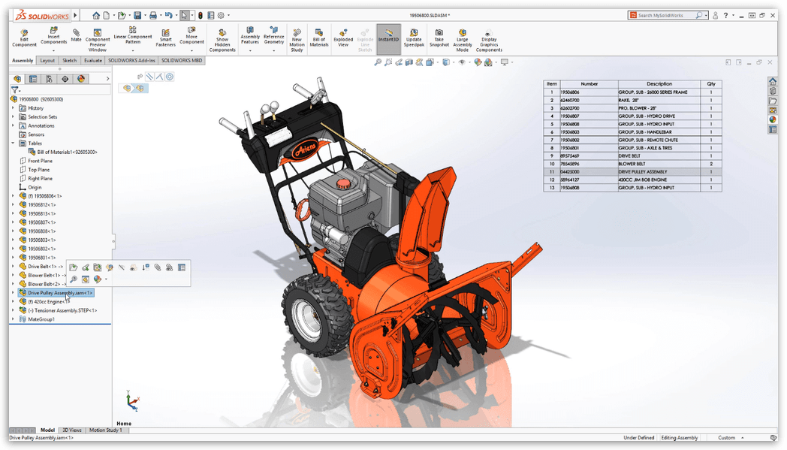Click the Search MySolidWorks field
The width and height of the screenshot is (787, 450).
tap(665, 15)
